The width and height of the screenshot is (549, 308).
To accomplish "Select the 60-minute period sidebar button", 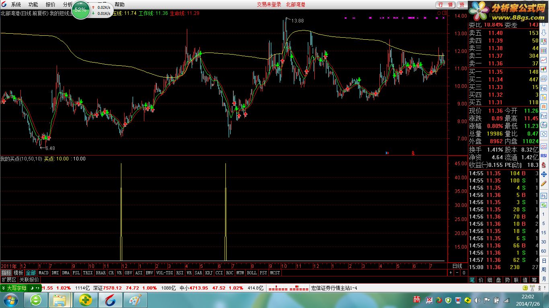I will (543, 251).
